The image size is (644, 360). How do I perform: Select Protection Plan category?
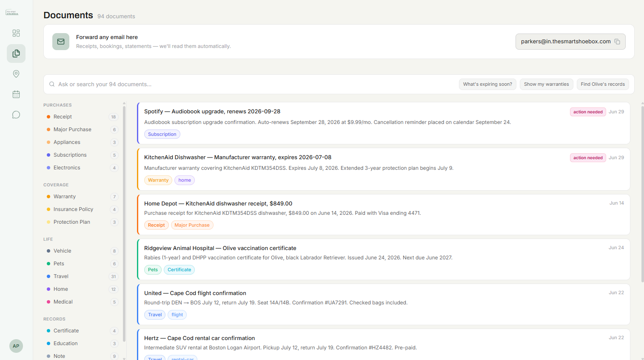pyautogui.click(x=82, y=222)
